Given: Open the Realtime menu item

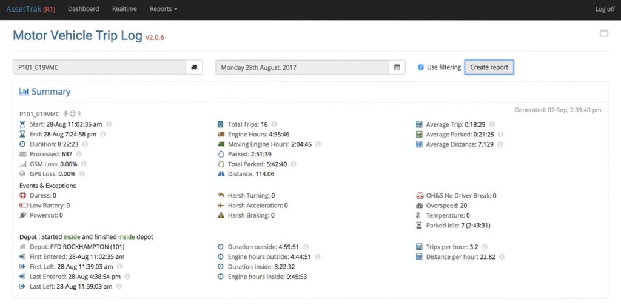Looking at the screenshot, I should coord(124,9).
